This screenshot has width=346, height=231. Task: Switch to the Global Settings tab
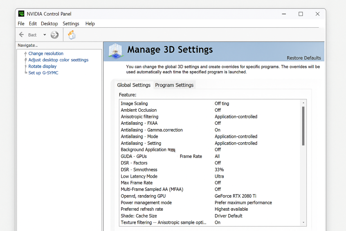tap(134, 85)
